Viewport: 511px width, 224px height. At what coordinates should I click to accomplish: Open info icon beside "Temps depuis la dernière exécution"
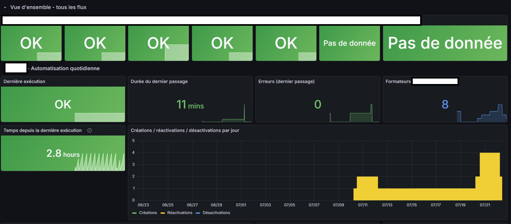pos(90,130)
